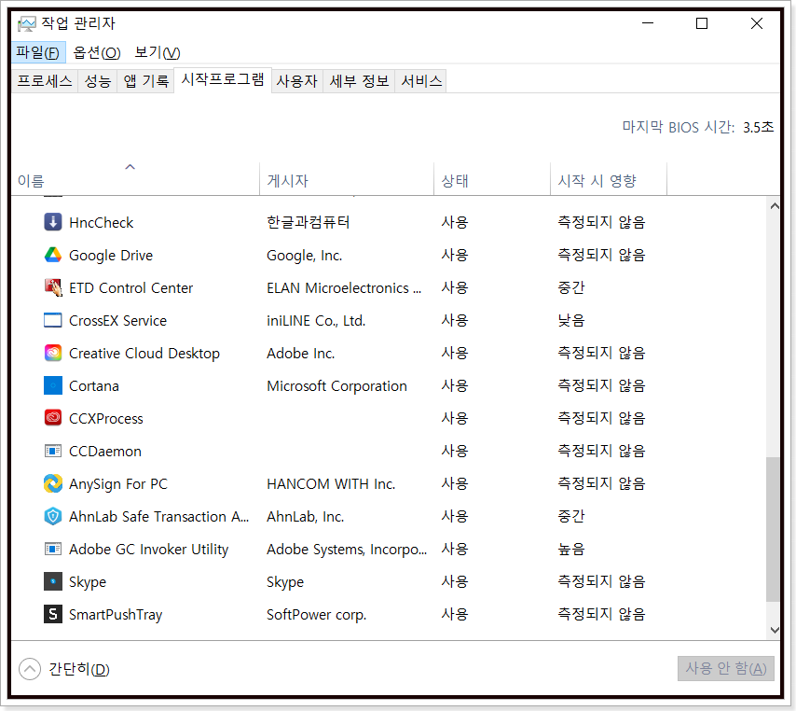The image size is (796, 711).
Task: Click publisher 한글과컴퓨터
Action: tap(309, 222)
